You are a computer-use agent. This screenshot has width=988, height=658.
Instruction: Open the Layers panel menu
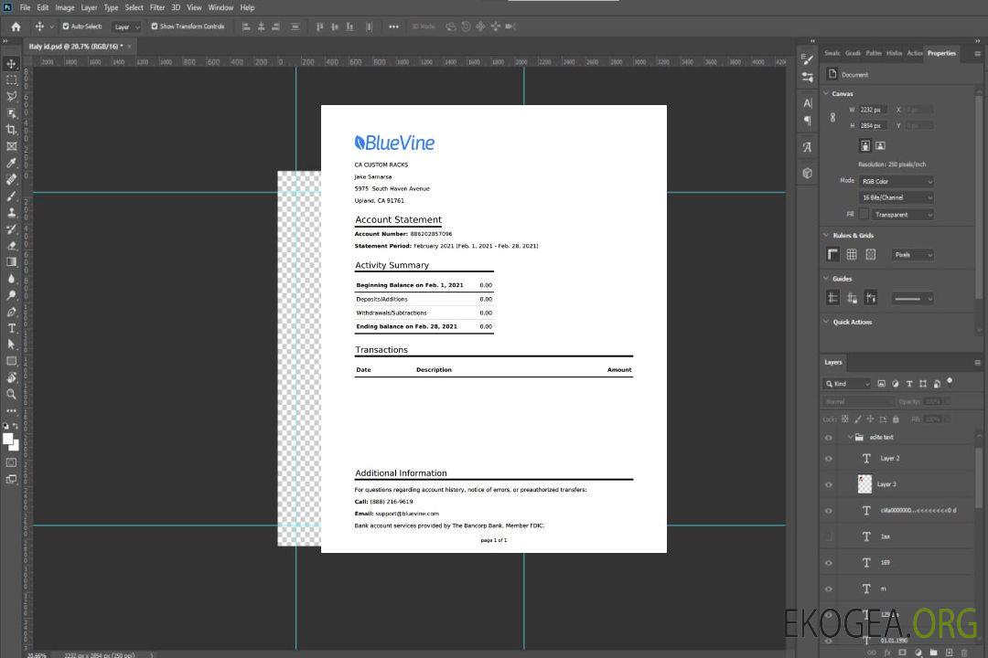pos(977,363)
